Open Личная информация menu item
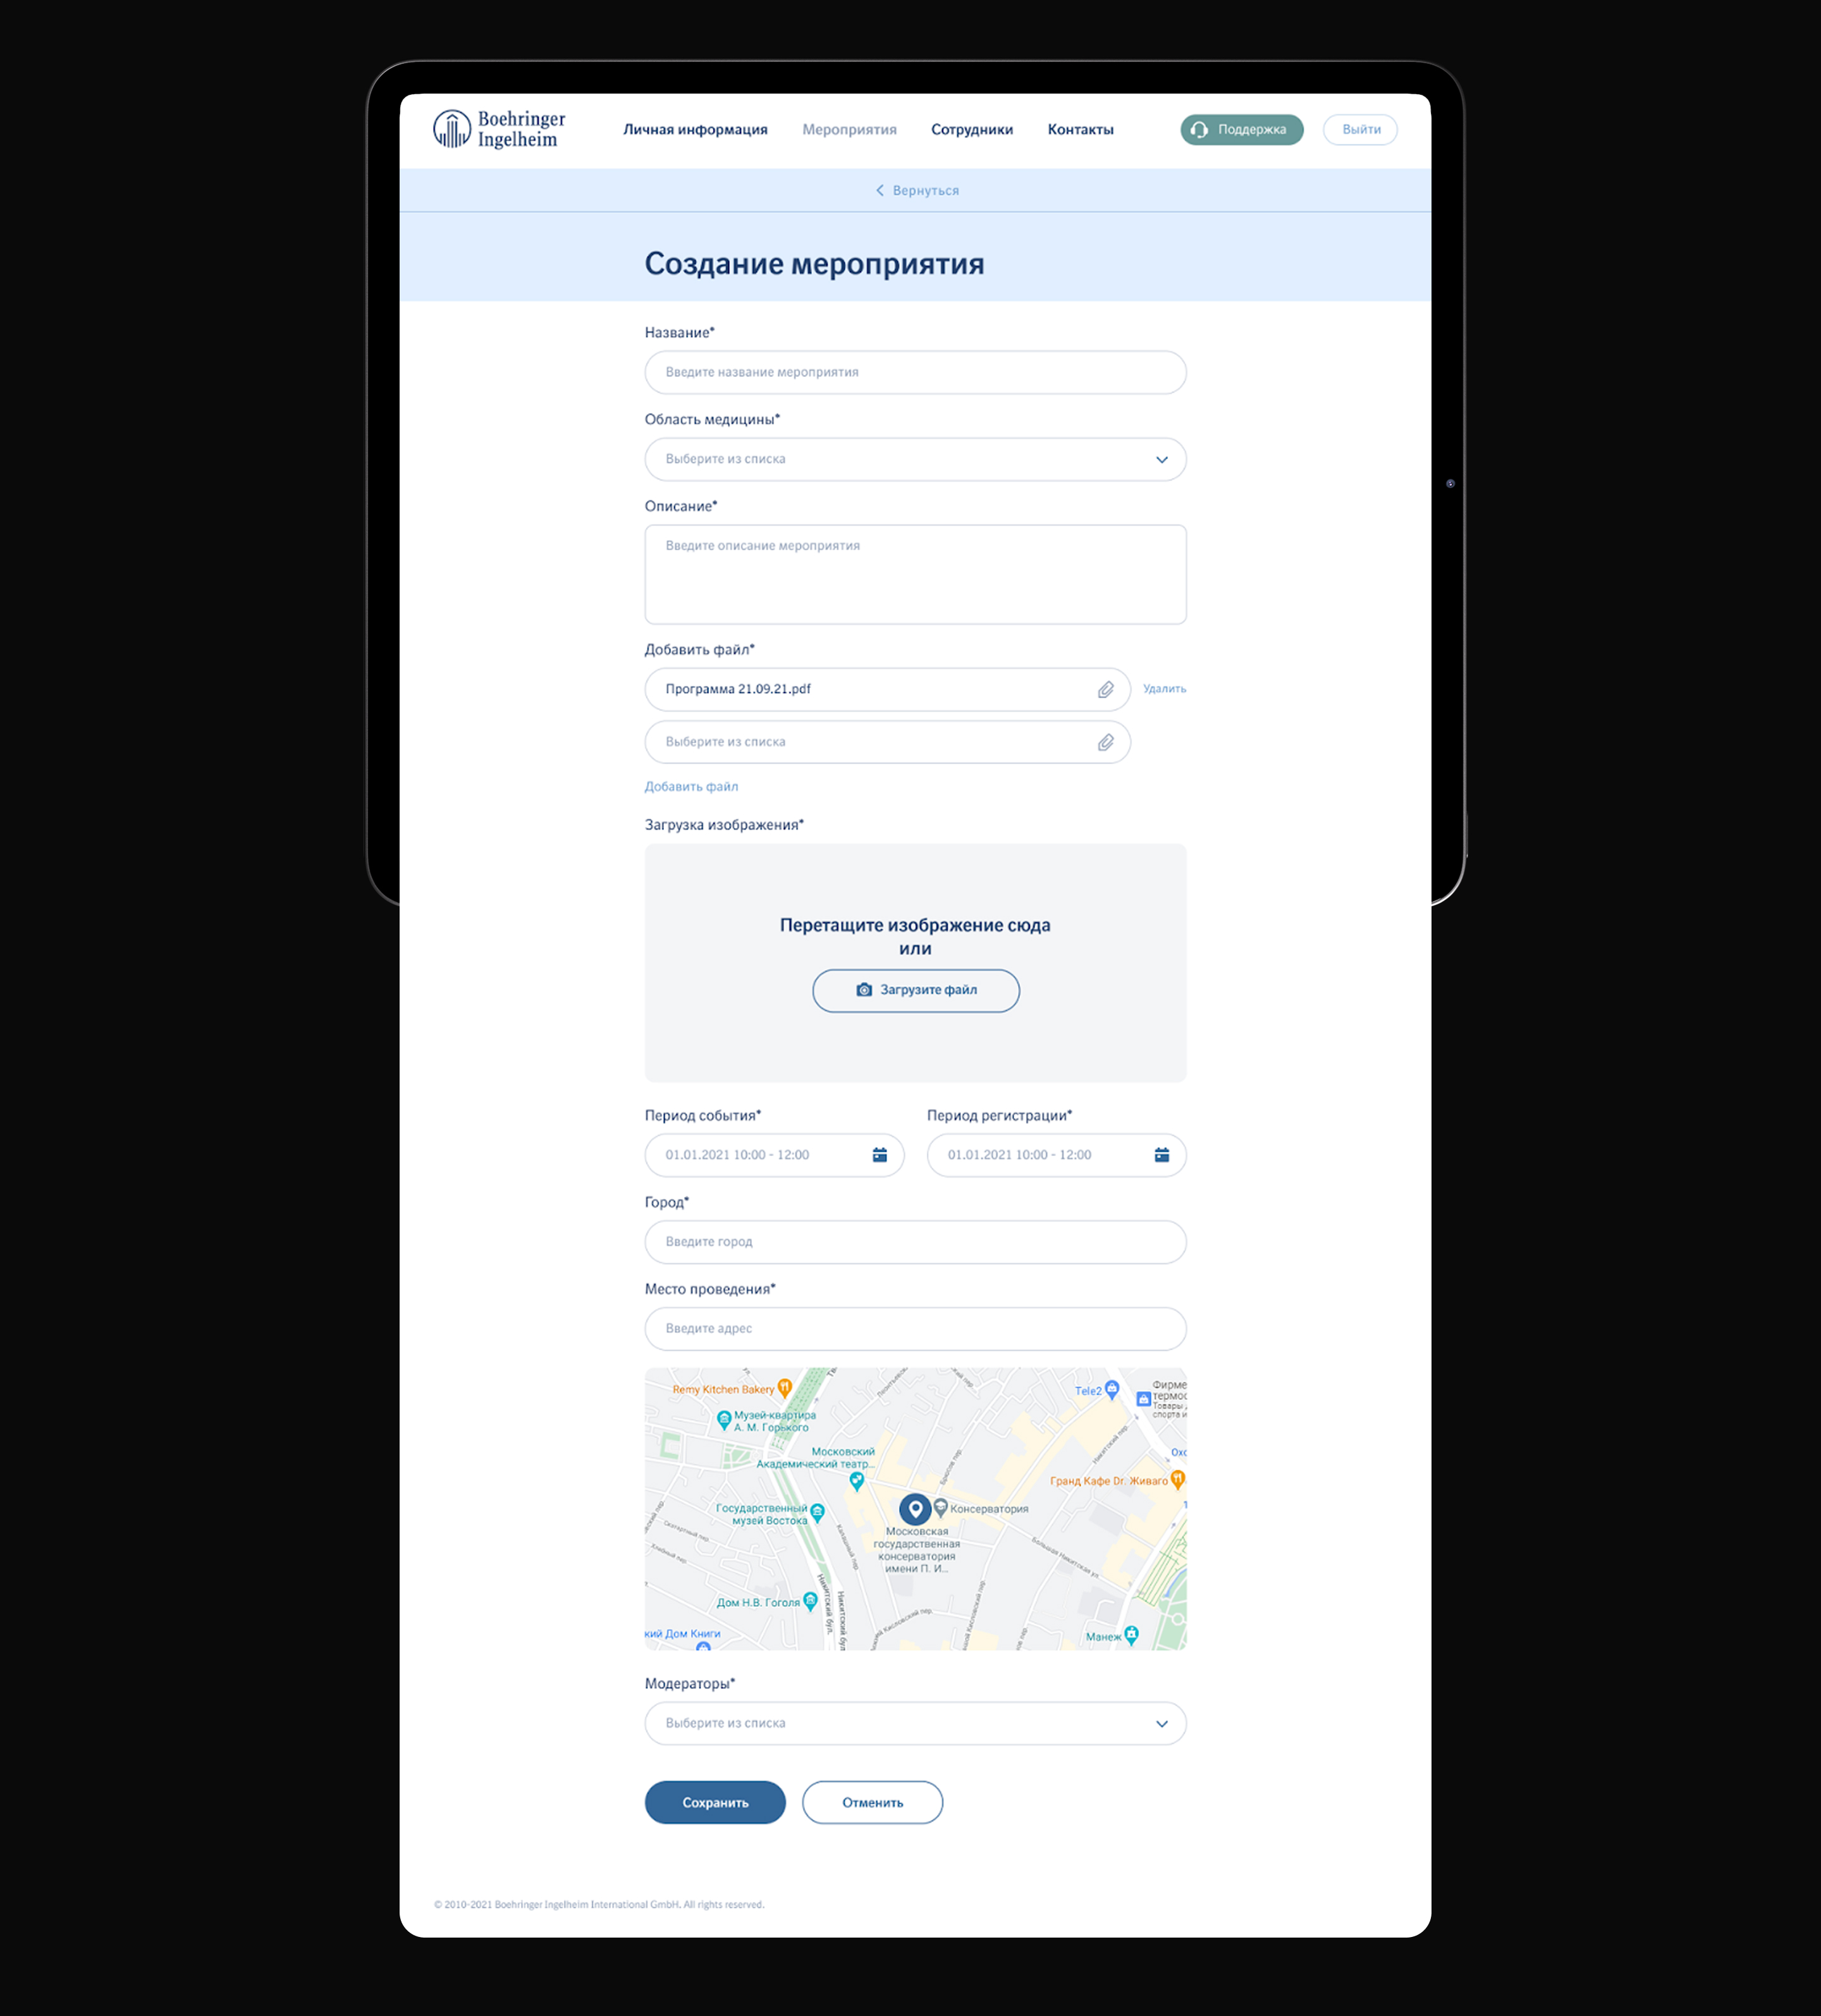The height and width of the screenshot is (2016, 1821). tap(695, 130)
